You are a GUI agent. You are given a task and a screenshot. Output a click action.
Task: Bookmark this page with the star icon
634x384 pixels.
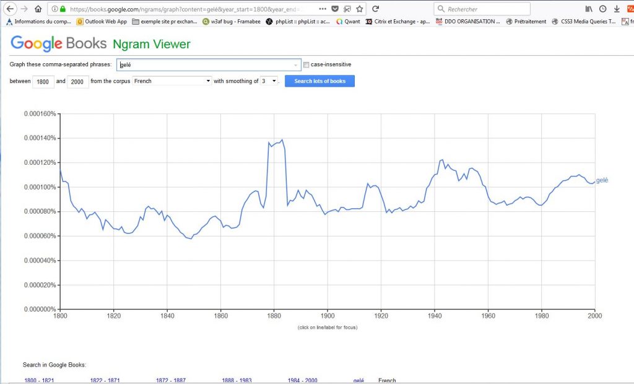coord(359,9)
